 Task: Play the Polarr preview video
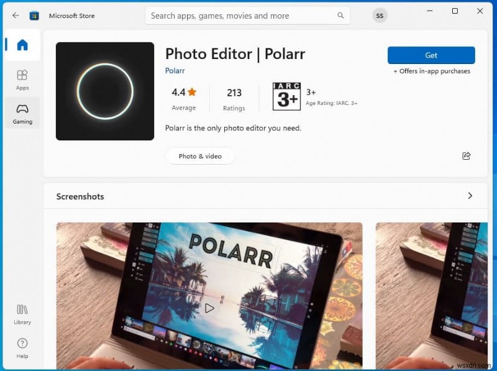tap(209, 307)
